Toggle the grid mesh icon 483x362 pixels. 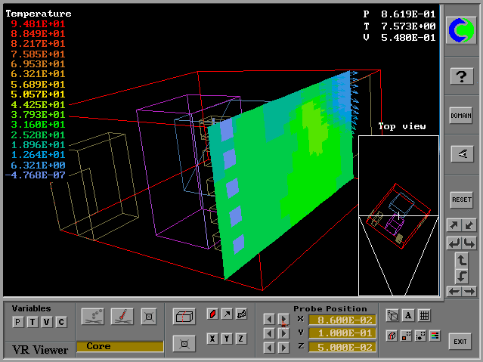coord(424,316)
